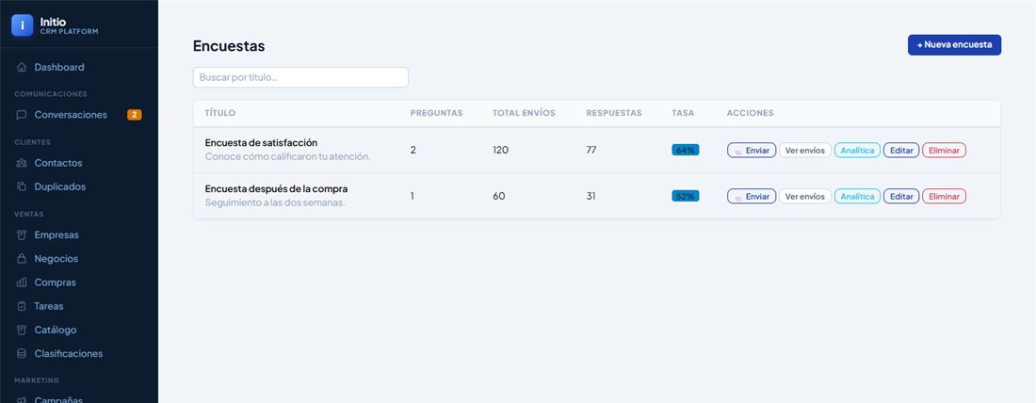Image resolution: width=1036 pixels, height=403 pixels.
Task: Click the Duplicados copy icon
Action: (x=22, y=187)
